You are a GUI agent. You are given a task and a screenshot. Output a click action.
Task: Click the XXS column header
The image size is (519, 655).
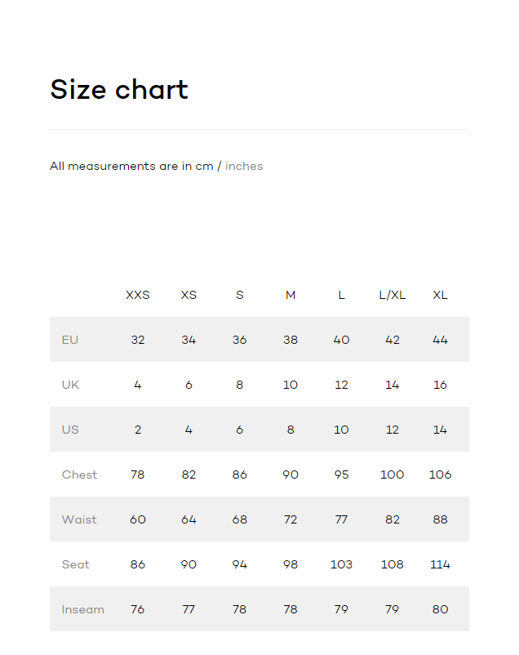pyautogui.click(x=138, y=295)
